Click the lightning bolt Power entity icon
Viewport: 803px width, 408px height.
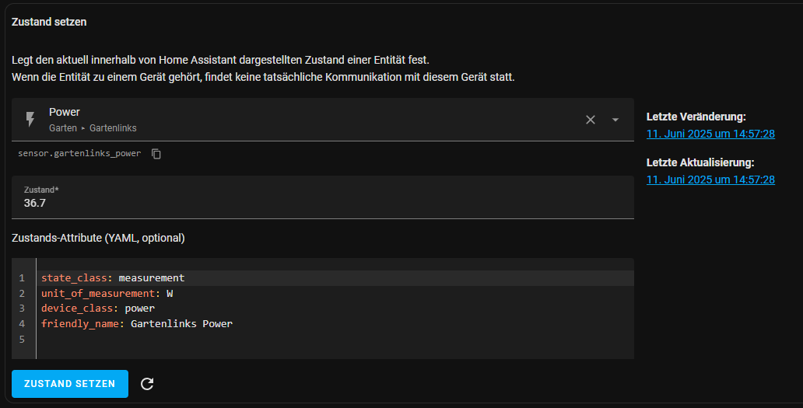tap(30, 119)
